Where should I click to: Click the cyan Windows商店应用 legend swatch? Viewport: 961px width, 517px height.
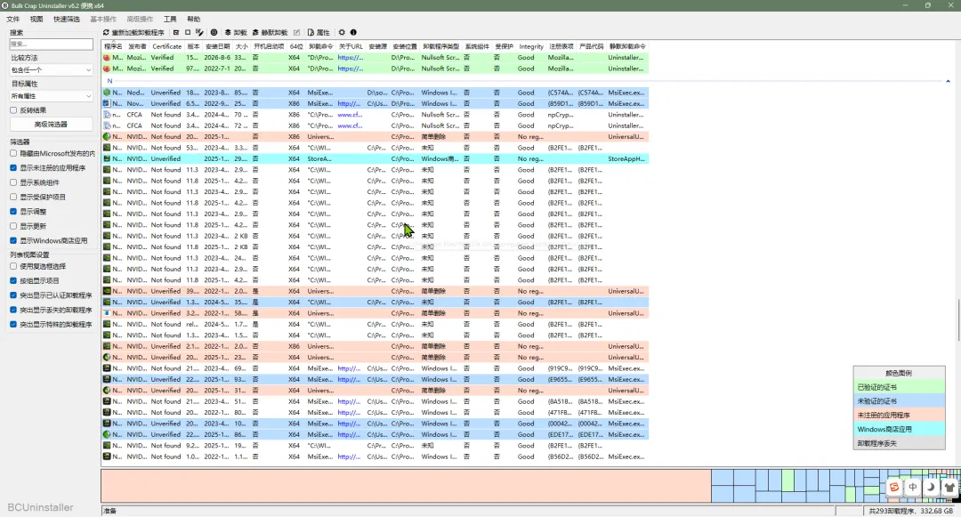coord(899,430)
